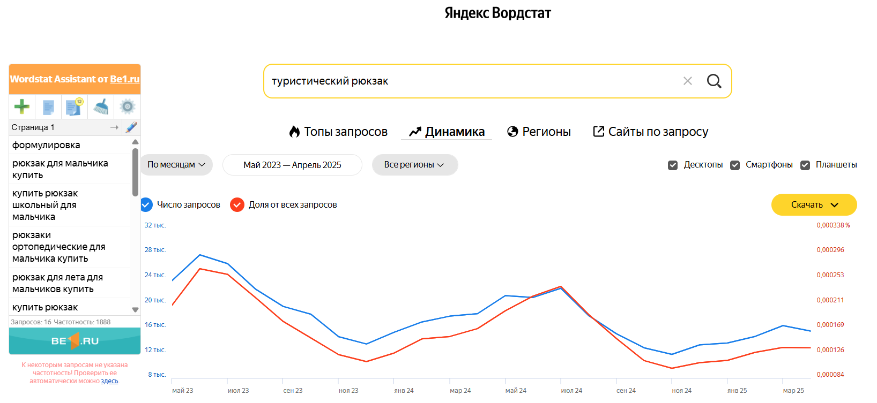This screenshot has height=403, width=877.
Task: Click the pencil edit icon beside Страница 1
Action: coord(131,127)
